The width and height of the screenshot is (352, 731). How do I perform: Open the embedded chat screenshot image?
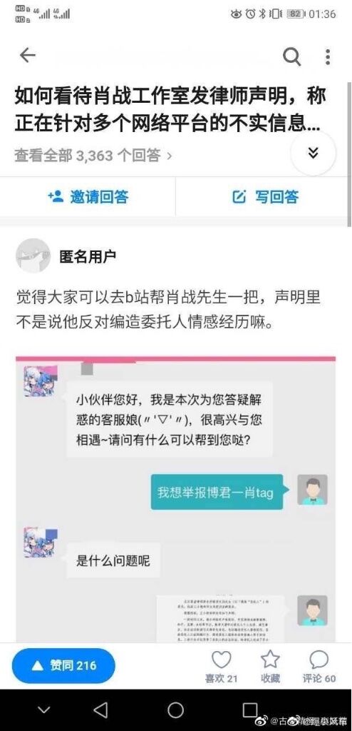[x=175, y=500]
